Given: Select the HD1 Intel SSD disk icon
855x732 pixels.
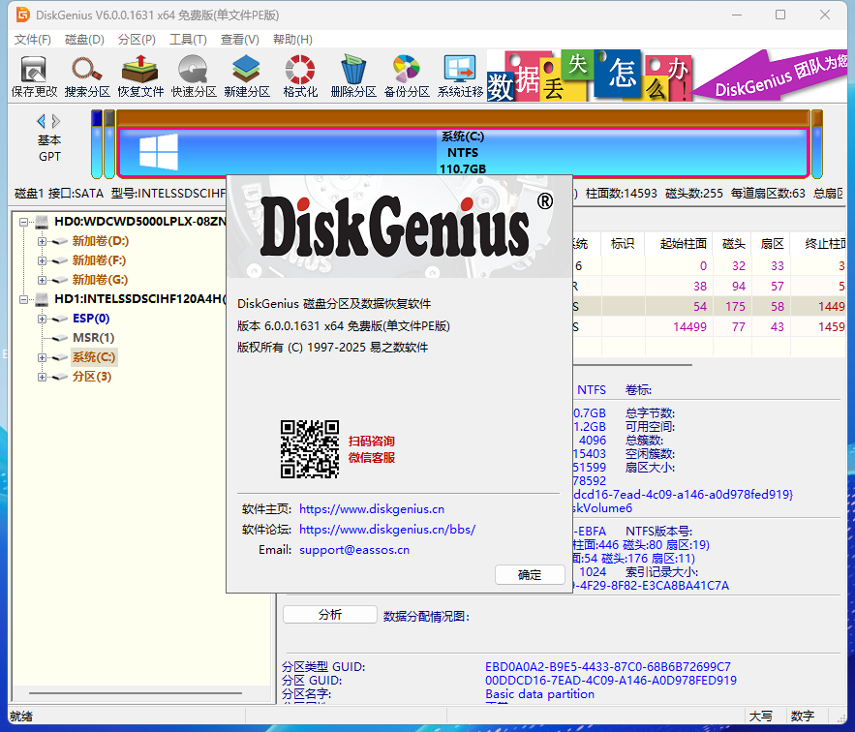Looking at the screenshot, I should click(42, 299).
